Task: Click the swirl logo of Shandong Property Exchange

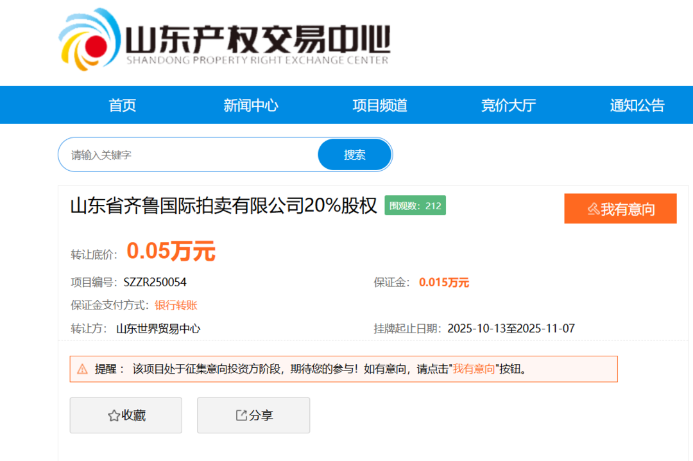Action: point(89,40)
